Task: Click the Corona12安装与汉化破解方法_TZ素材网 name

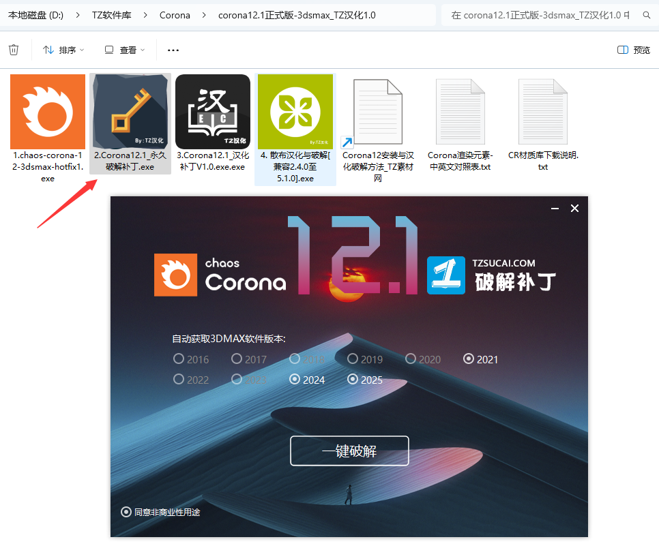Action: click(x=378, y=167)
